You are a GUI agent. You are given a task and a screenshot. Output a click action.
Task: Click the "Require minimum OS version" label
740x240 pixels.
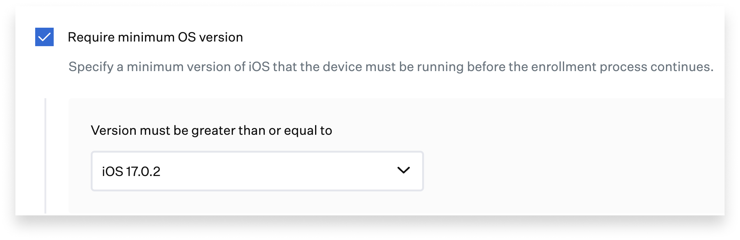tap(155, 37)
